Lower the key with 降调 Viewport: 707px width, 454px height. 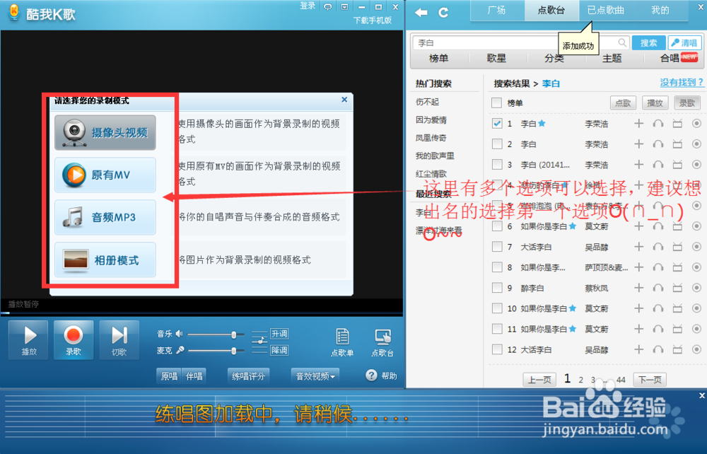point(279,350)
